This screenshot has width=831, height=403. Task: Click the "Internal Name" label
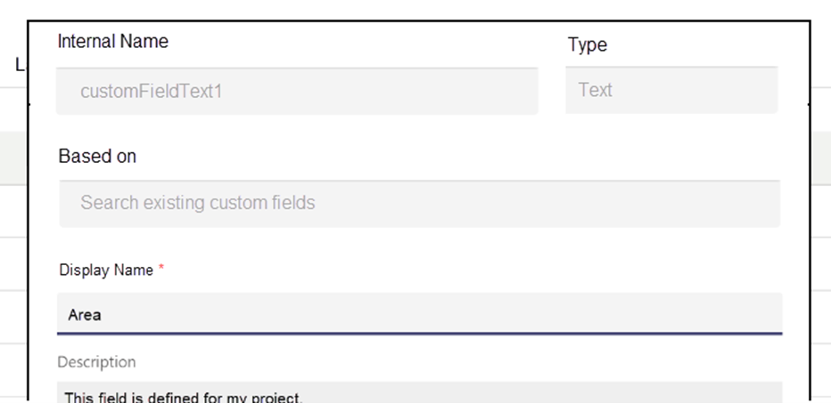112,41
